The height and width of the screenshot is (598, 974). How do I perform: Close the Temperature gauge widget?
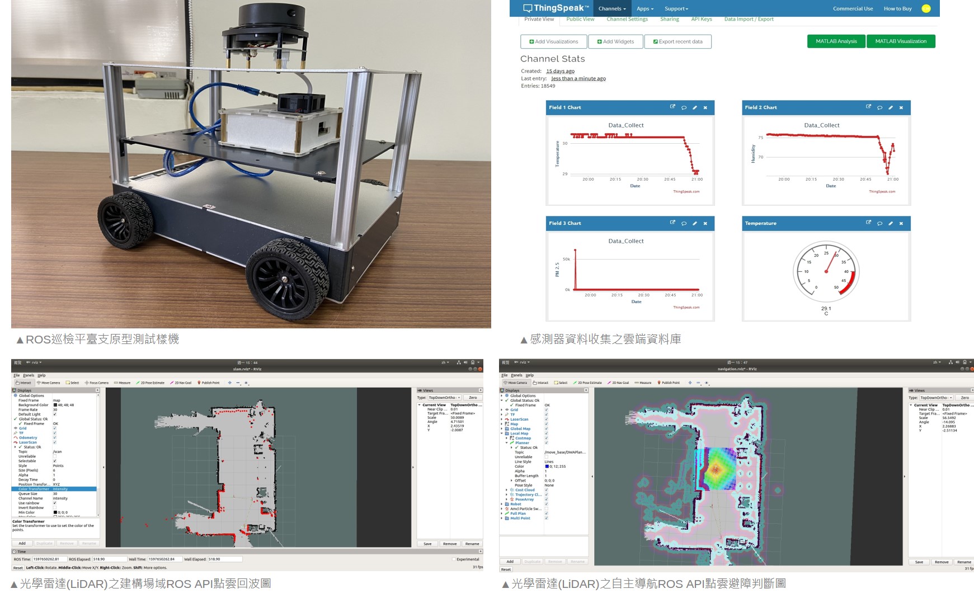[901, 223]
